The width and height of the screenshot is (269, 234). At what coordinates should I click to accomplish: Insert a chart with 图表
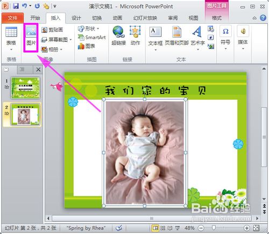[86, 46]
